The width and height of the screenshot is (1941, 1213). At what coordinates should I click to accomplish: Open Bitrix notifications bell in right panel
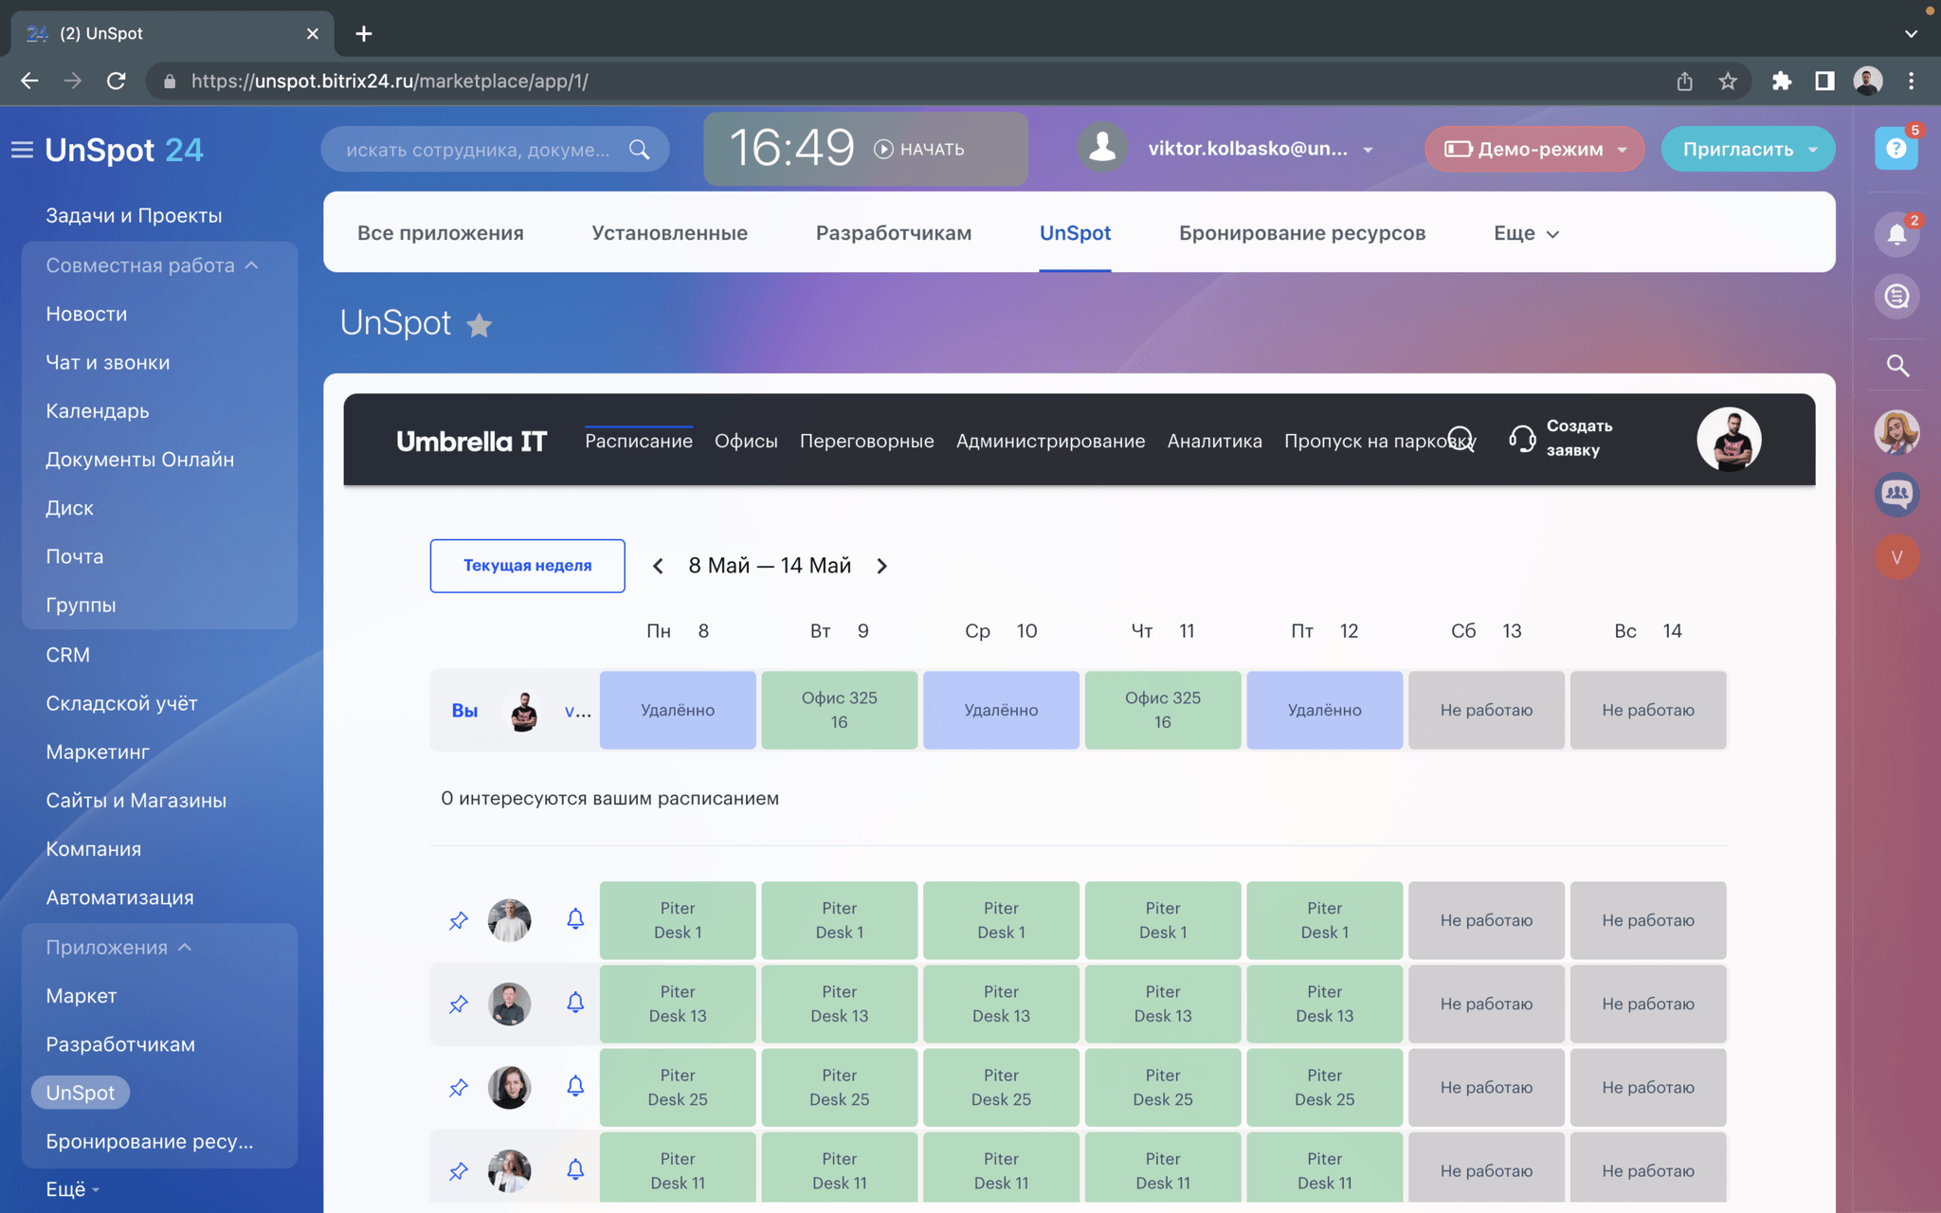pyautogui.click(x=1896, y=234)
